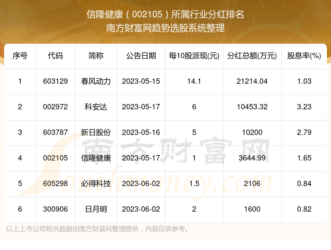The height and width of the screenshot is (250, 331).
Task: Select stock name 必得科技
Action: tap(96, 184)
